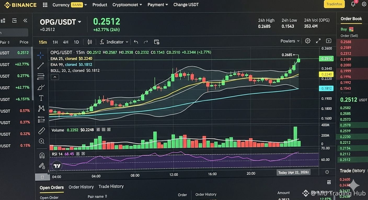Toggle the candlestick chart type button
Screen dimensions: 368x200
90,42
